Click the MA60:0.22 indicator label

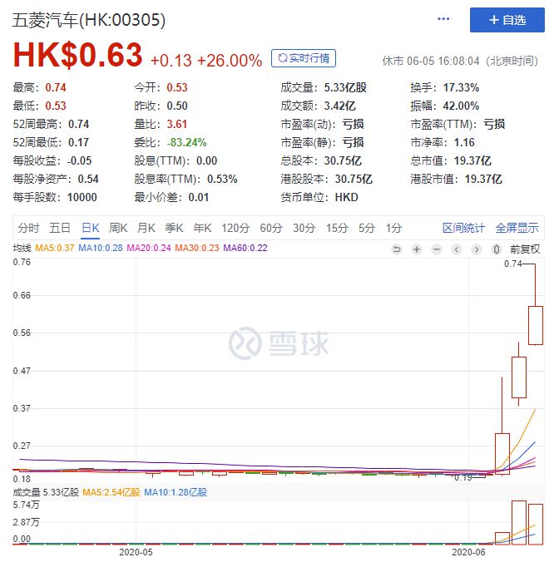(x=245, y=248)
